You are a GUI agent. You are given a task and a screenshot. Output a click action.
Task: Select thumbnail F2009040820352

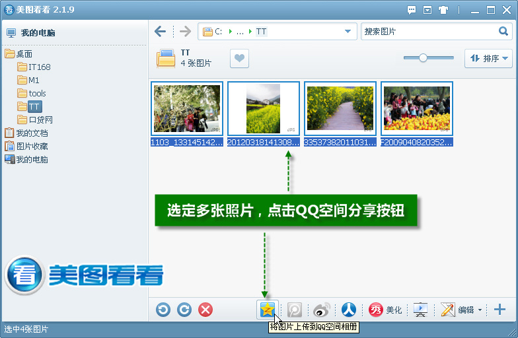417,108
